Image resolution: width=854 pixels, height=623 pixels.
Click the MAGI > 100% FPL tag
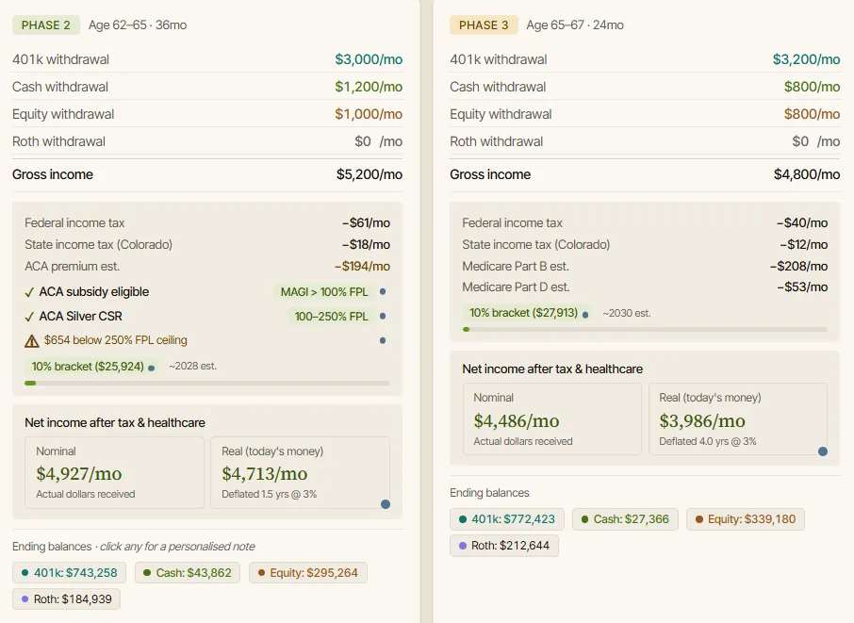pyautogui.click(x=324, y=292)
